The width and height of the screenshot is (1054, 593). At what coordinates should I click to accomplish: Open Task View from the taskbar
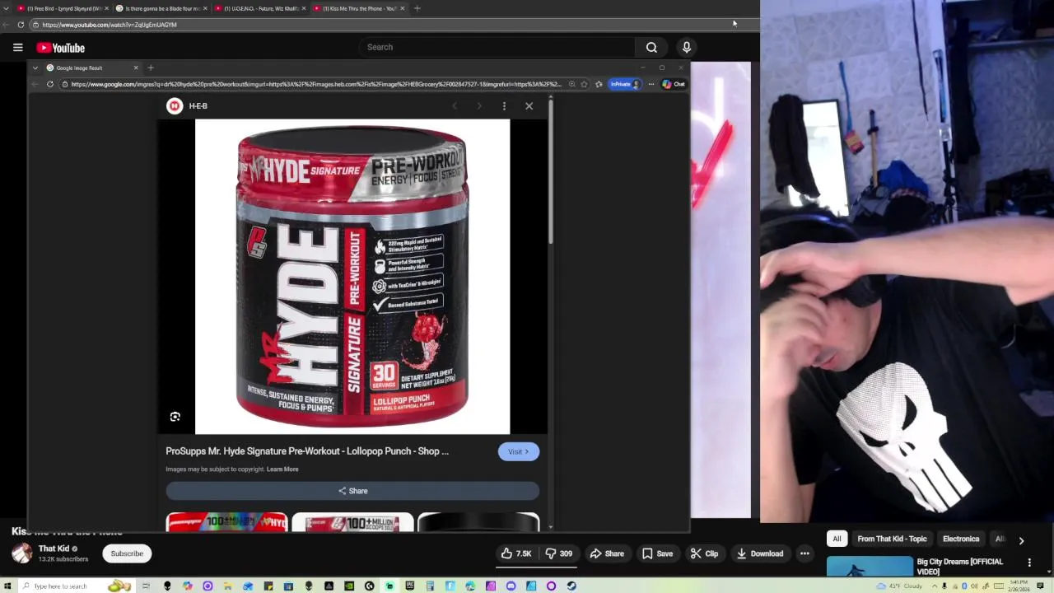147,586
